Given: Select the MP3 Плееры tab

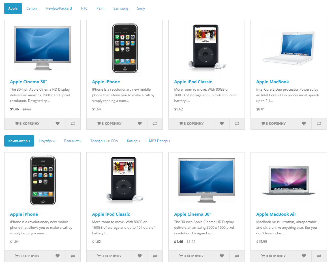Looking at the screenshot, I should click(x=159, y=141).
